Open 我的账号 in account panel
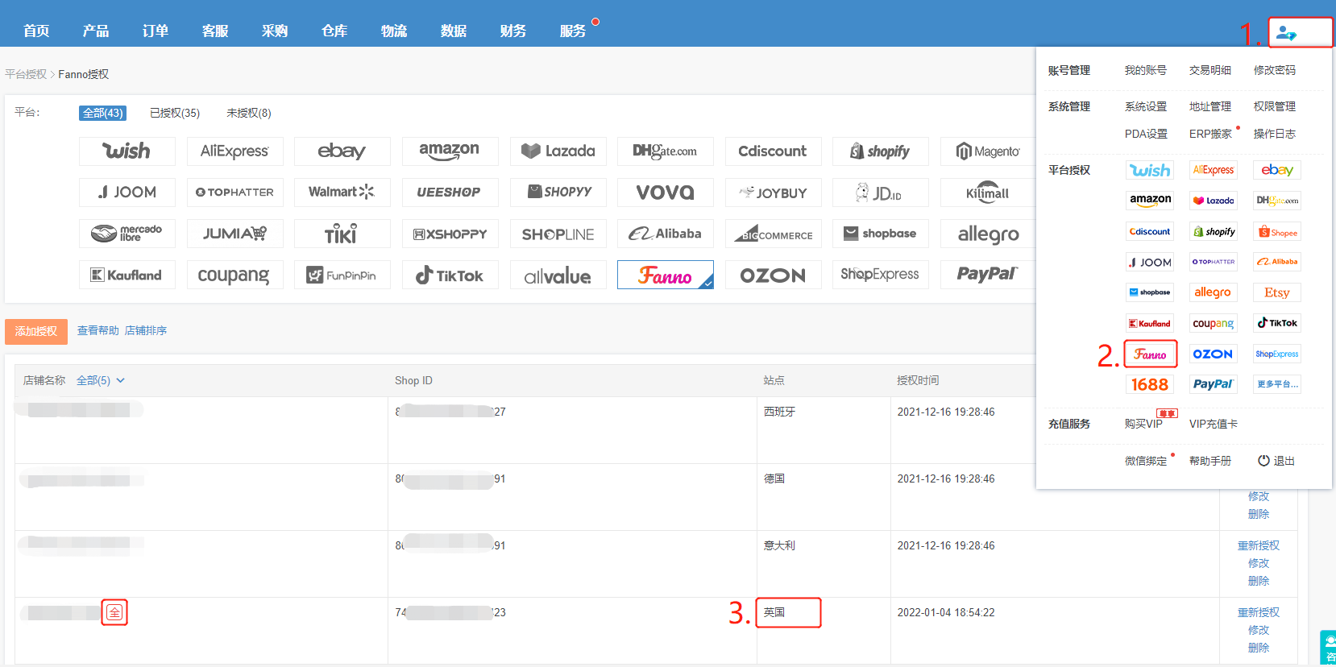1336x667 pixels. (1146, 70)
